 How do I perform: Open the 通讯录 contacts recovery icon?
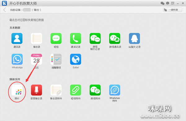[17, 38]
